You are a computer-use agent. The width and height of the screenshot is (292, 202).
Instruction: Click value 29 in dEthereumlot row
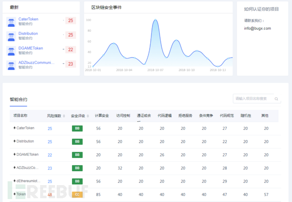[225, 181]
